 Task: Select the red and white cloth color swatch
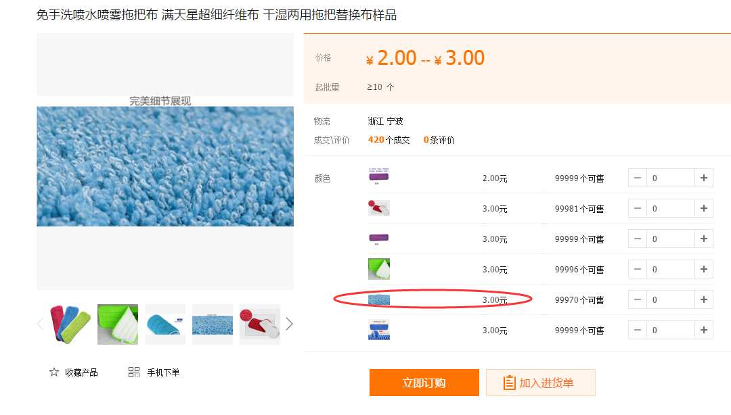point(379,208)
